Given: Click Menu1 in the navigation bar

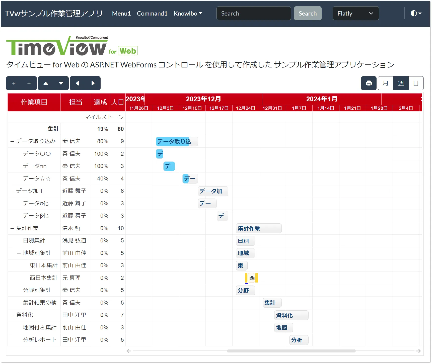Looking at the screenshot, I should pos(121,14).
